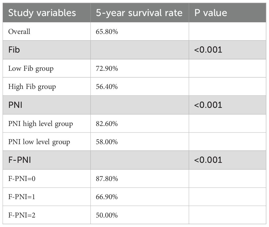Click the 72.90% survival rate cell
This screenshot has width=269, height=227.
point(107,68)
